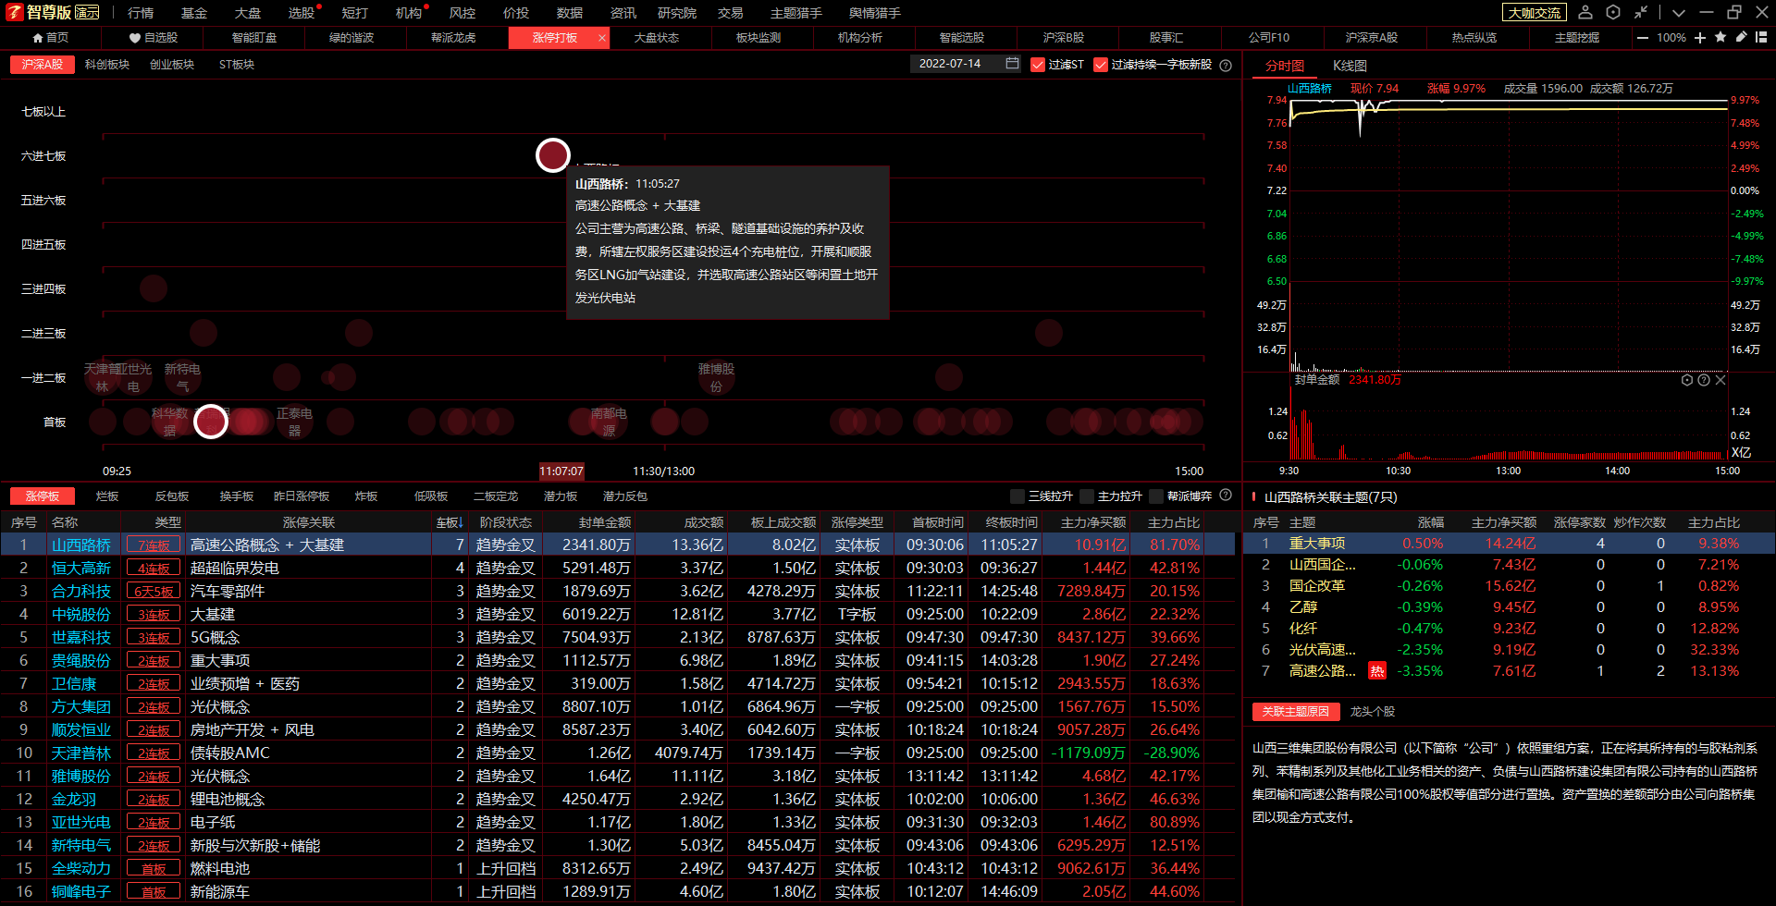
Task: Sort by 连板 column header
Action: click(x=450, y=522)
